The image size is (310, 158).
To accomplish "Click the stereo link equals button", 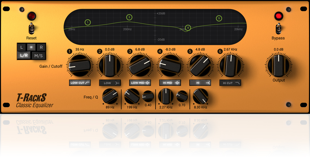I will 31,47.
